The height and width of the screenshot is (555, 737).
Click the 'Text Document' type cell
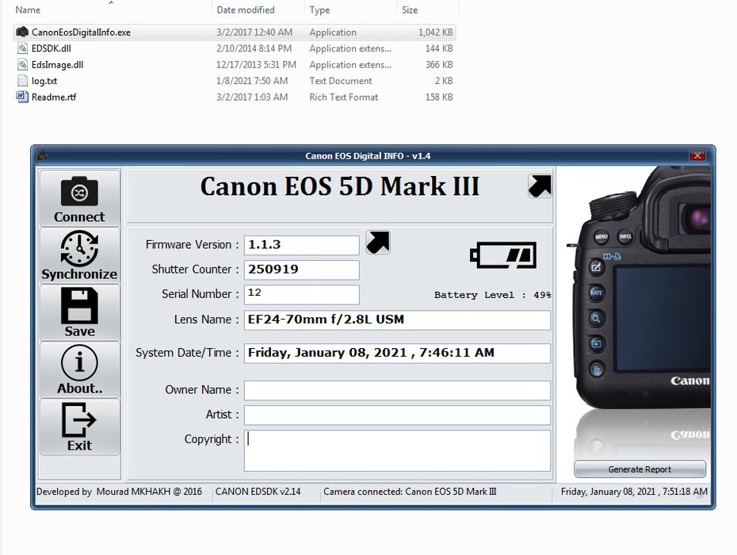[340, 81]
